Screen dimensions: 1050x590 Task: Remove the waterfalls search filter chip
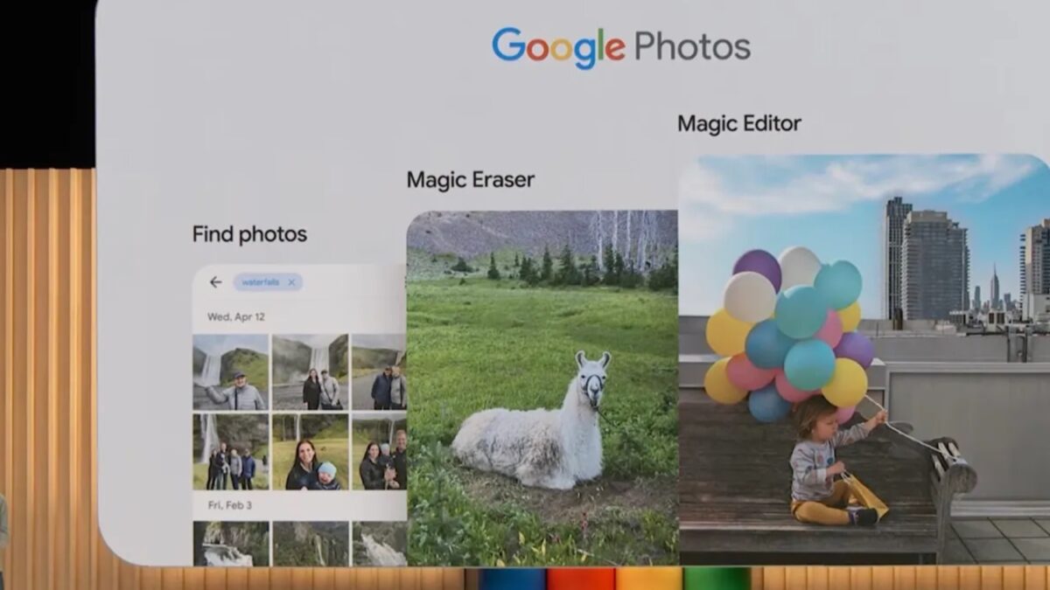(x=292, y=281)
